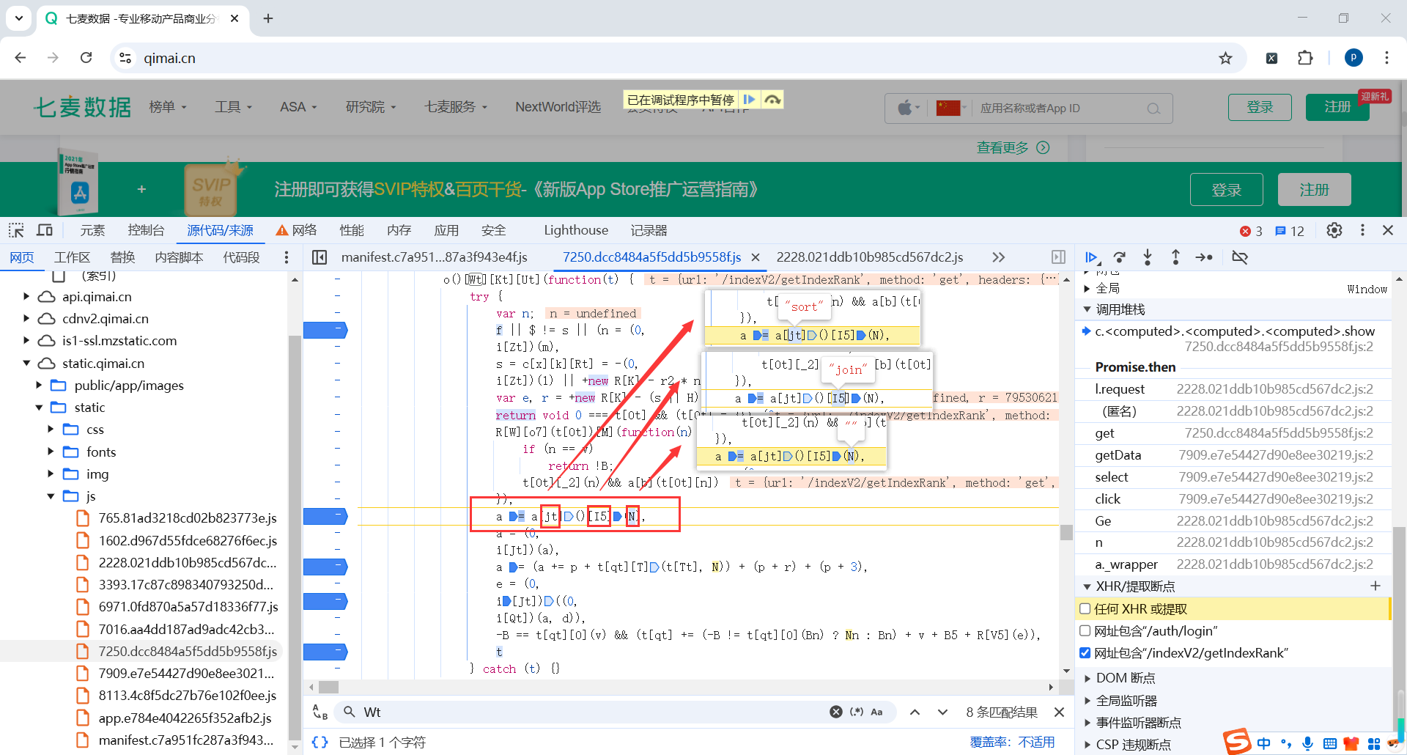Enable regex mode in search bar
The width and height of the screenshot is (1407, 755).
pyautogui.click(x=857, y=712)
